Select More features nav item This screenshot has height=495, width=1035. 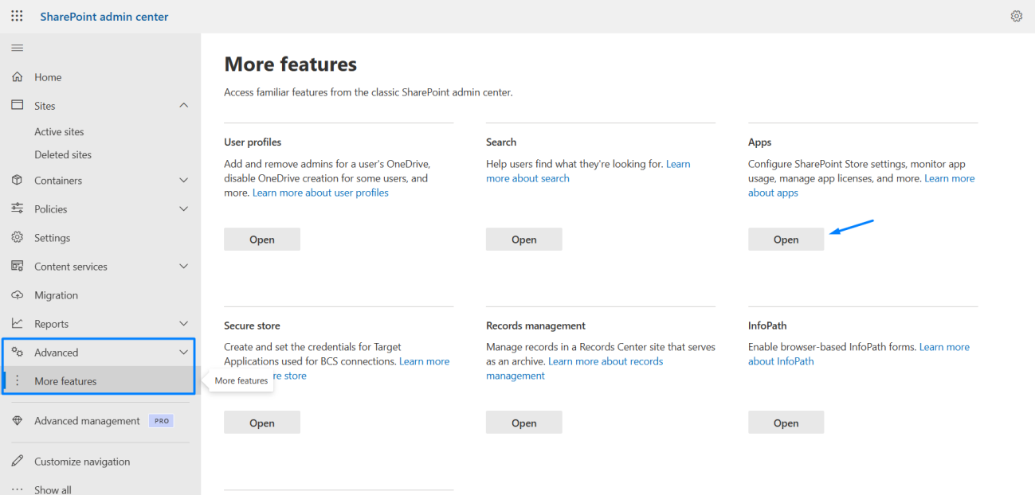coord(100,381)
